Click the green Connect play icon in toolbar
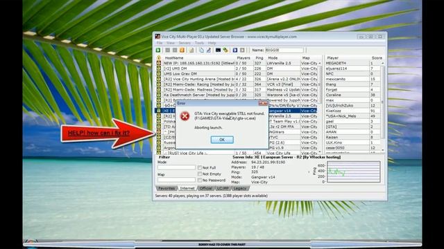The height and width of the screenshot is (249, 444). pyautogui.click(x=158, y=50)
